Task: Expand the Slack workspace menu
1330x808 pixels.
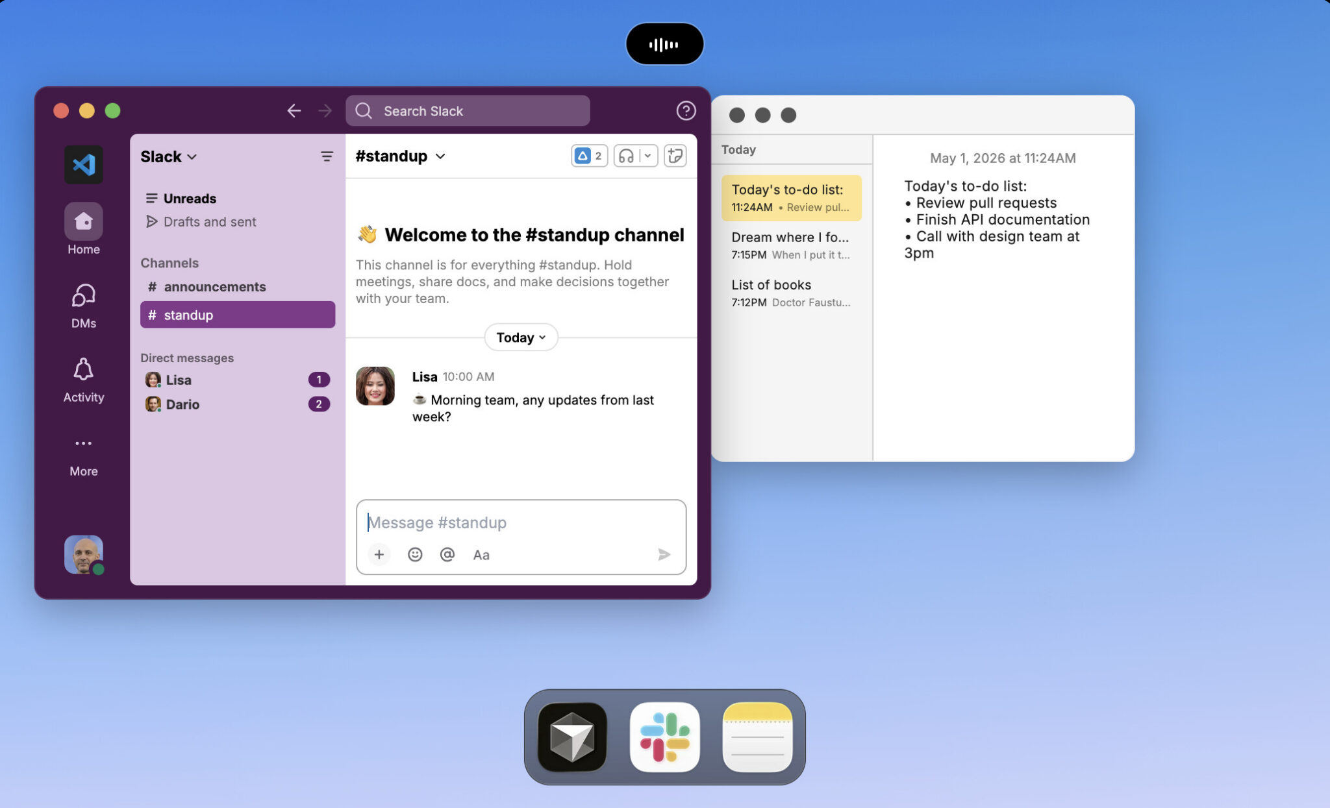Action: tap(169, 156)
